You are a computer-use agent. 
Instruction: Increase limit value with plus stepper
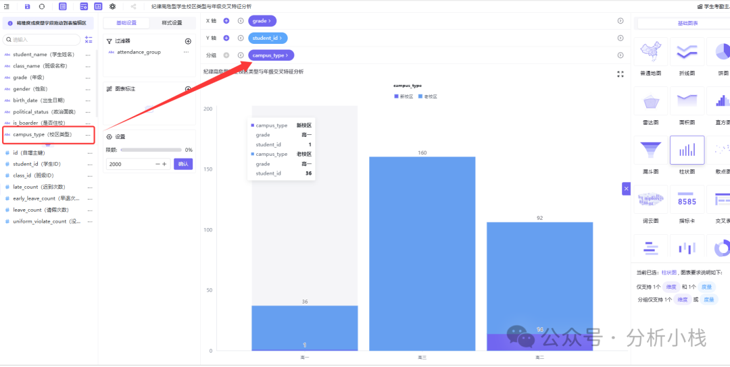[x=164, y=164]
